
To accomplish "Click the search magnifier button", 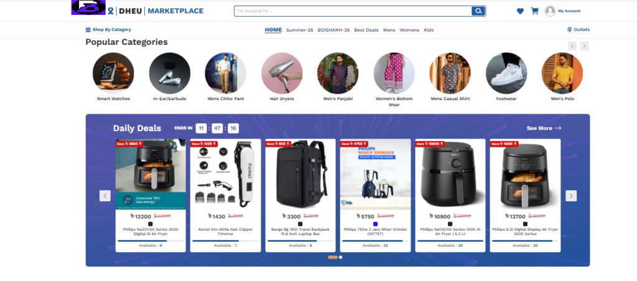I will pos(478,11).
